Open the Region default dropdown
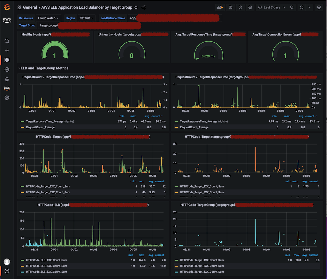 click(86, 18)
